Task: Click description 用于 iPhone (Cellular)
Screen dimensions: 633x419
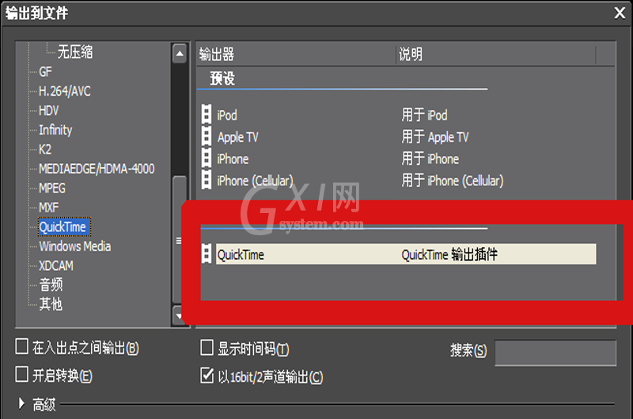Action: [x=452, y=181]
